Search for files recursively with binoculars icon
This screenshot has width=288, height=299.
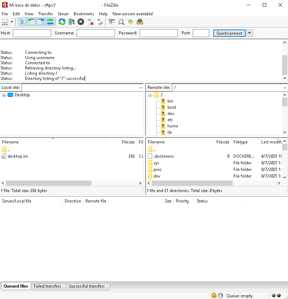pos(140,22)
